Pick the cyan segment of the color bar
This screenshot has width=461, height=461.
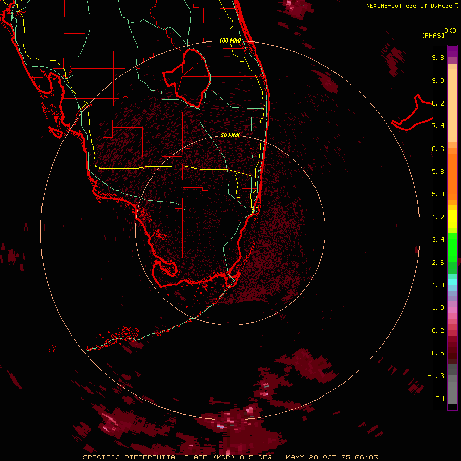click(x=452, y=282)
